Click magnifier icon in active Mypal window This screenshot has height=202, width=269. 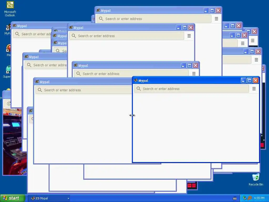point(138,89)
